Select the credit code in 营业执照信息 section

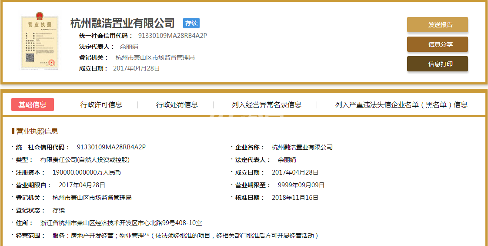point(111,147)
